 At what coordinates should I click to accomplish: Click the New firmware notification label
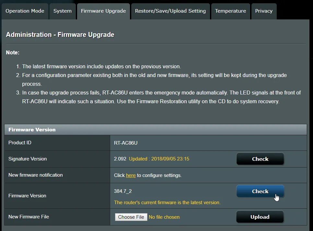click(36, 175)
